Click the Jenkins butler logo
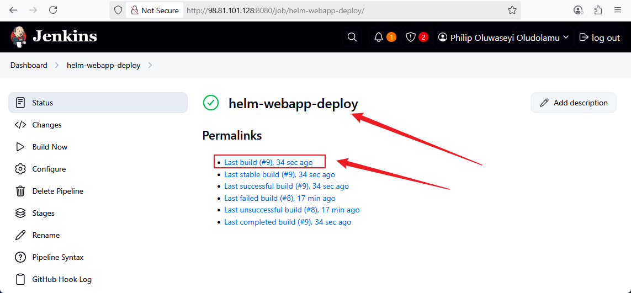This screenshot has height=293, width=631. click(x=19, y=37)
